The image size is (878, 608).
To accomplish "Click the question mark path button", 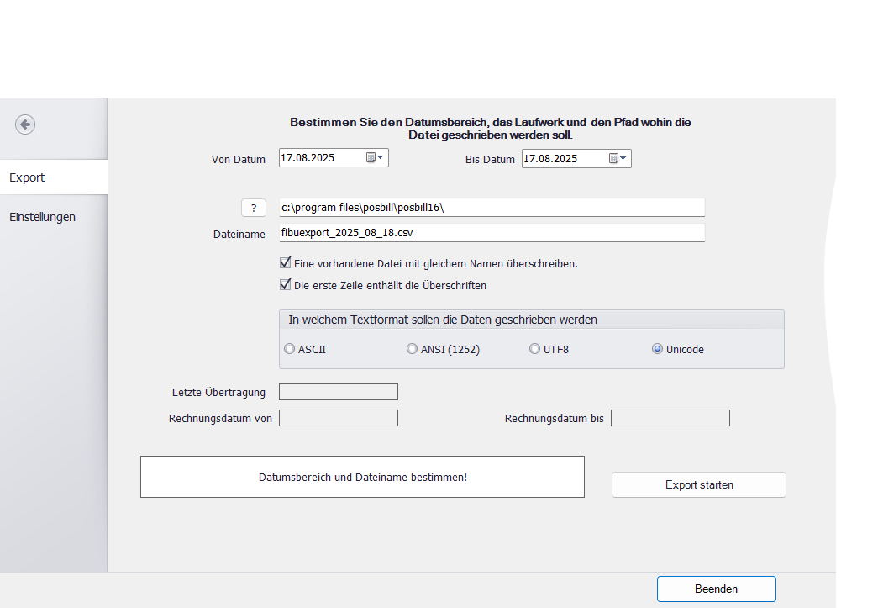I will click(253, 208).
